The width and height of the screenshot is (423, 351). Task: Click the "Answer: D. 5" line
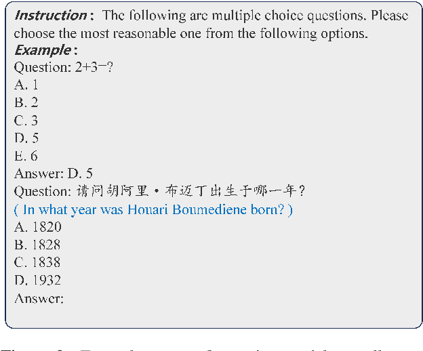[53, 173]
